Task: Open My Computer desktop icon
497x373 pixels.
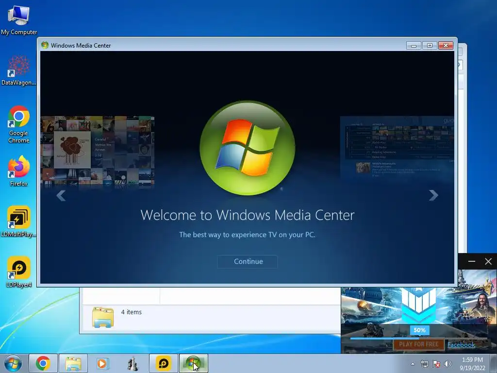Action: pos(19,20)
